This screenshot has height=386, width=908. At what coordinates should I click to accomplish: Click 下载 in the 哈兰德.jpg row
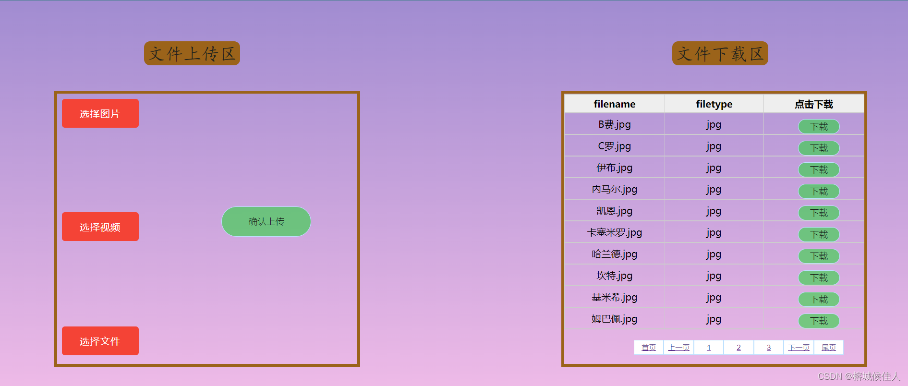[819, 256]
